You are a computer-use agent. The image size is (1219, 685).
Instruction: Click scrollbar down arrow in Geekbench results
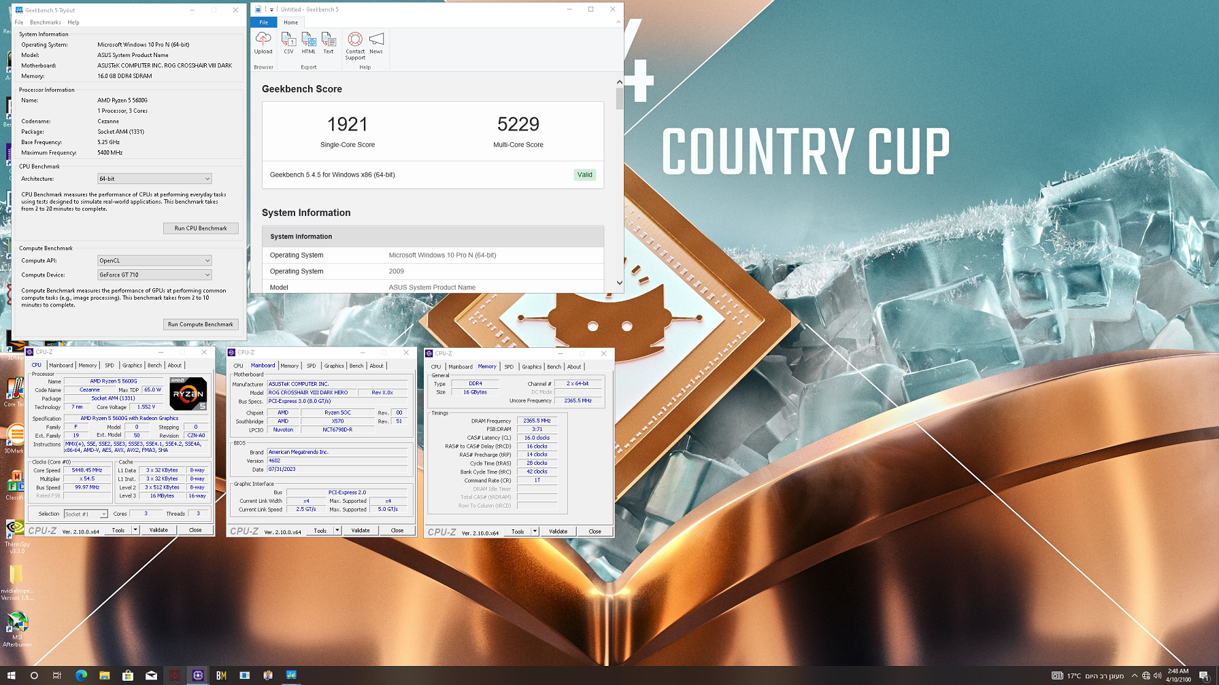619,283
